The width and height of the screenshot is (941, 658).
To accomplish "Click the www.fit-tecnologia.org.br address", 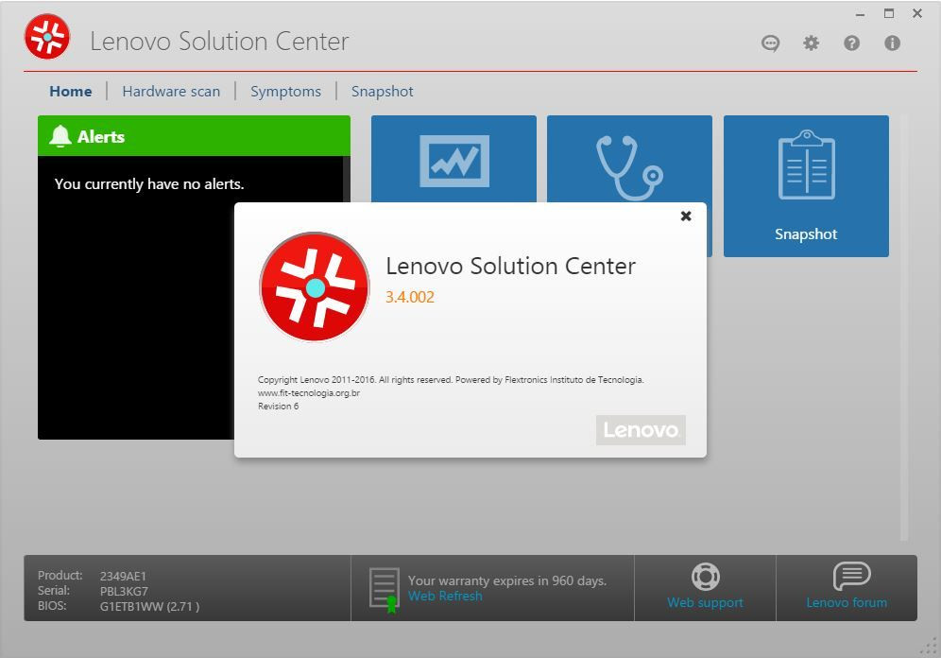I will pos(309,393).
